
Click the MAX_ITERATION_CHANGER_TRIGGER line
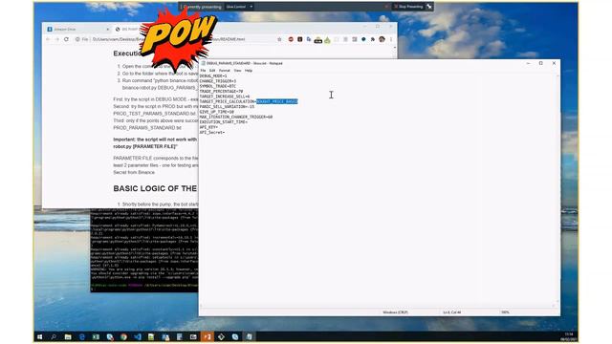236,117
